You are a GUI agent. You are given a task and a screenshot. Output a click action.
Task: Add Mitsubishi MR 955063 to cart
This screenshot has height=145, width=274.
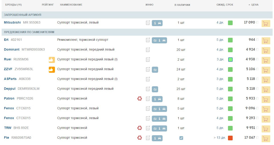click(266, 24)
